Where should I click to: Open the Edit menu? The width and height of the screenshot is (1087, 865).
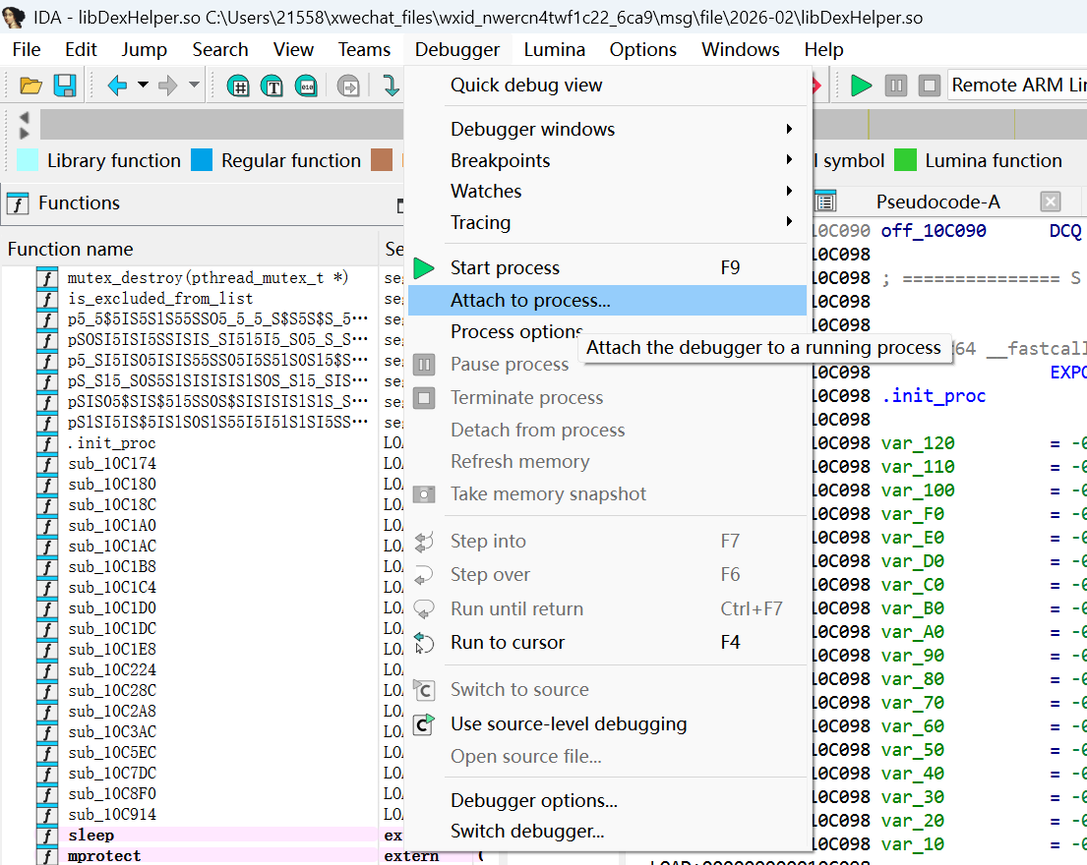point(81,50)
